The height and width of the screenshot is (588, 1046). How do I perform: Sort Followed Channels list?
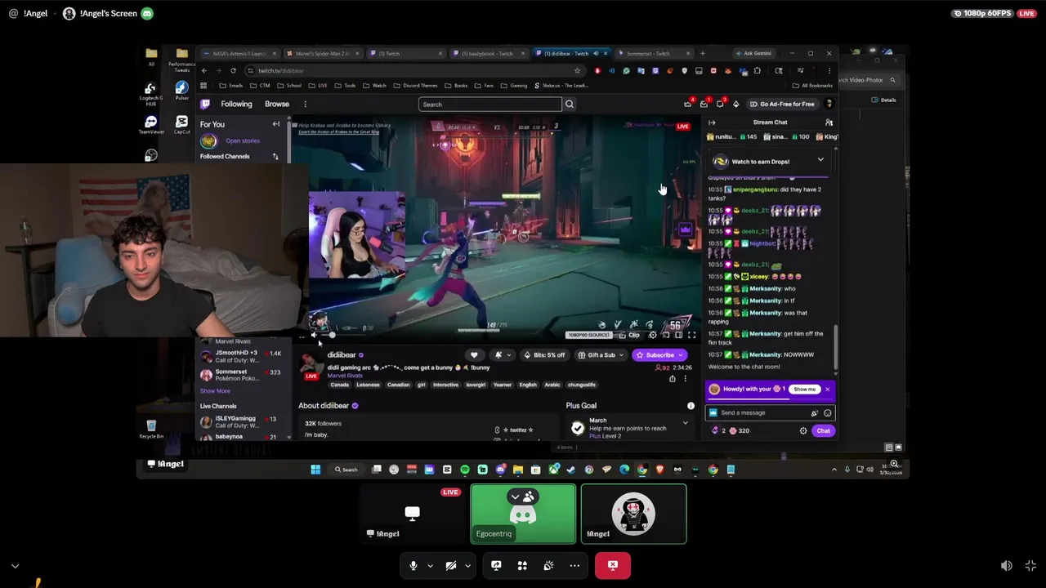coord(275,156)
